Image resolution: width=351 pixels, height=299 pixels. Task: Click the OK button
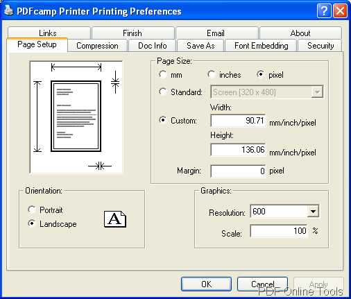206,284
